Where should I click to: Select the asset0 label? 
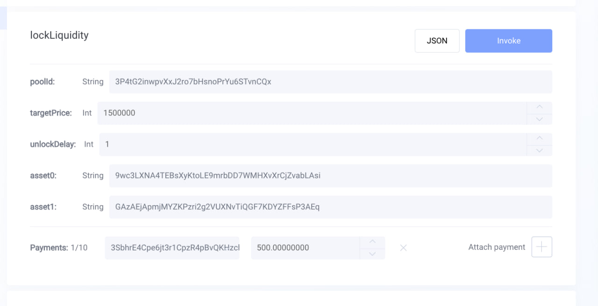(x=43, y=176)
